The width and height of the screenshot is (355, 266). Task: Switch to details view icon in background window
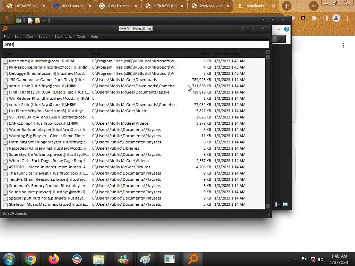[278, 204]
